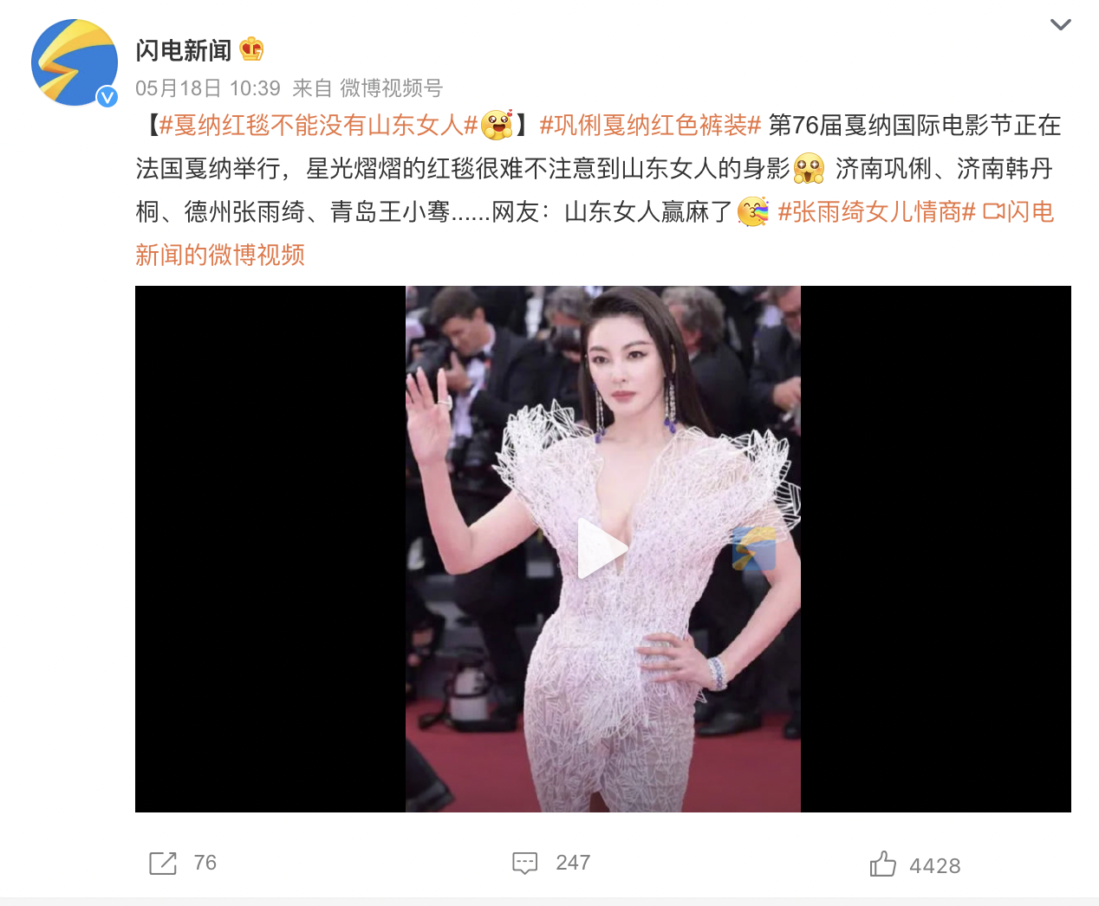The image size is (1099, 906).
Task: Open comments via the speech bubble icon
Action: (x=525, y=863)
